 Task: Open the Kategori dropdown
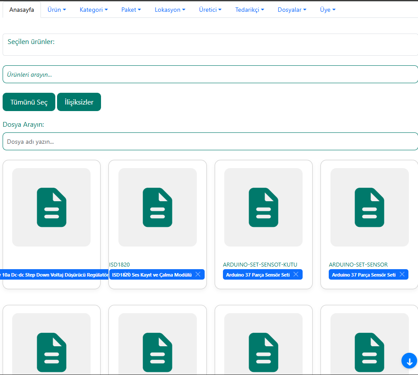[x=94, y=10]
